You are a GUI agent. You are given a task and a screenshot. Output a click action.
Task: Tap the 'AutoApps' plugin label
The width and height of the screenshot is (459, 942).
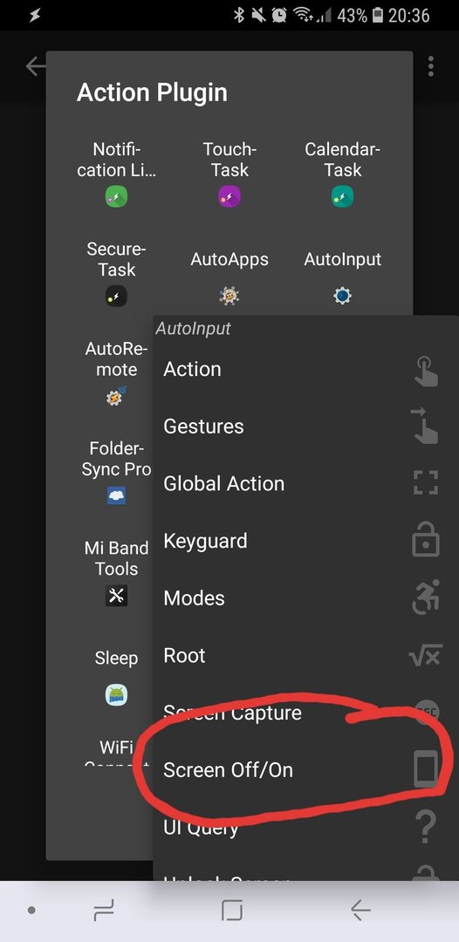(229, 260)
